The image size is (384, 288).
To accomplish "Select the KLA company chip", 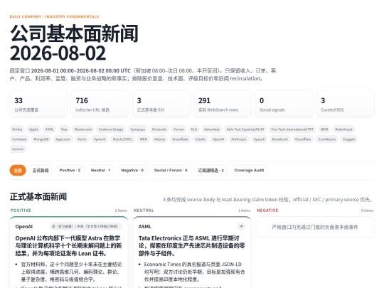I will 194,129.
